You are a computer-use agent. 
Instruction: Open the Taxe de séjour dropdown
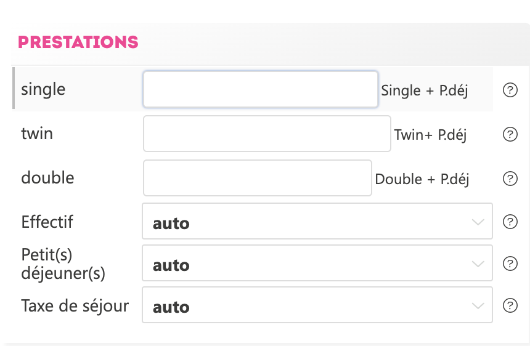(317, 305)
